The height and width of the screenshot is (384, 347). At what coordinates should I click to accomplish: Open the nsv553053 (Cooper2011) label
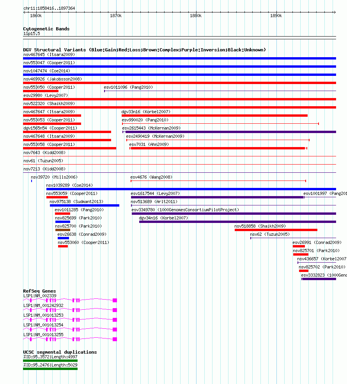pos(49,120)
